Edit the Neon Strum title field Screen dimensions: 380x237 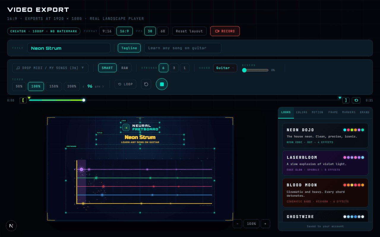(69, 48)
